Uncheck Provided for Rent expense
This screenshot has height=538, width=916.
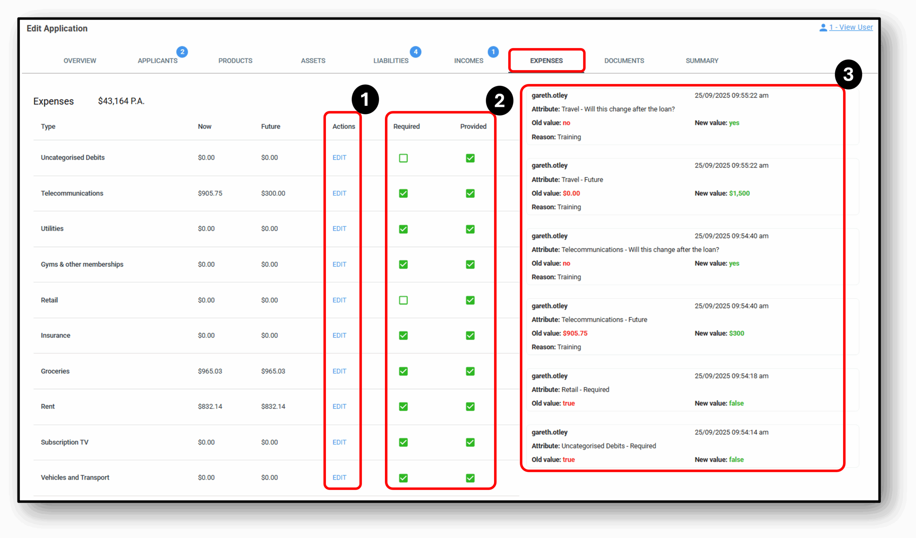point(470,406)
